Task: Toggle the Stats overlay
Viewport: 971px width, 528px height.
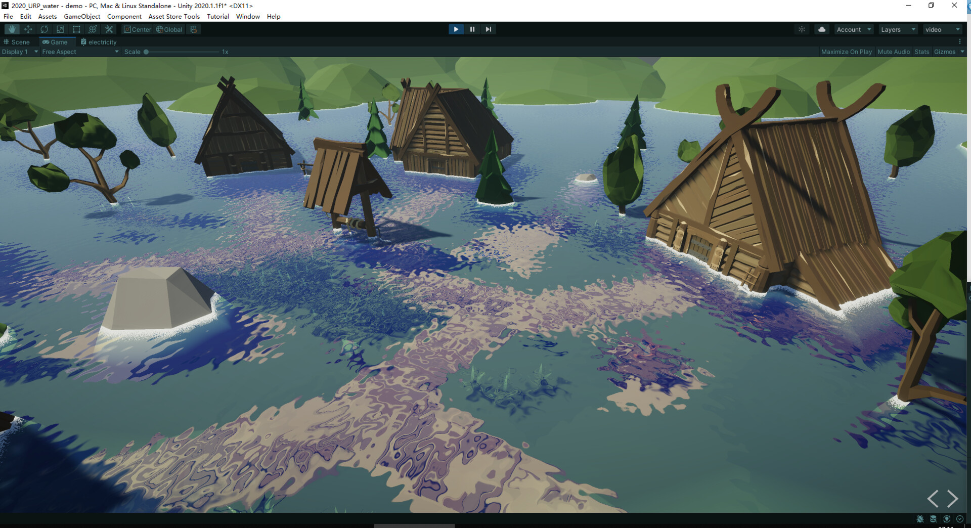Action: pos(921,52)
